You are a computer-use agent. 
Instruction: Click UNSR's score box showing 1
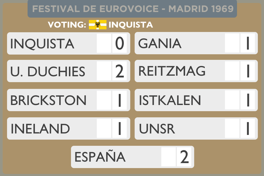point(248,129)
